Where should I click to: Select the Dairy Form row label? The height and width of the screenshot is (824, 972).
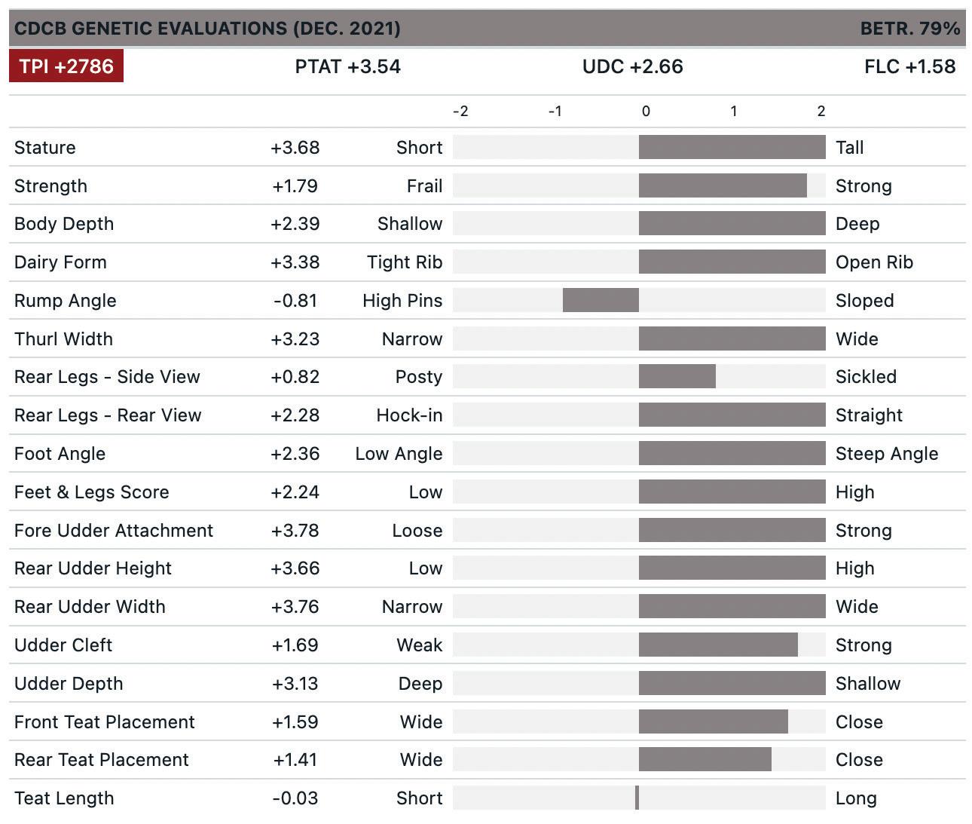[60, 262]
